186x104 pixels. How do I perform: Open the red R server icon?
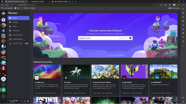coord(3,74)
